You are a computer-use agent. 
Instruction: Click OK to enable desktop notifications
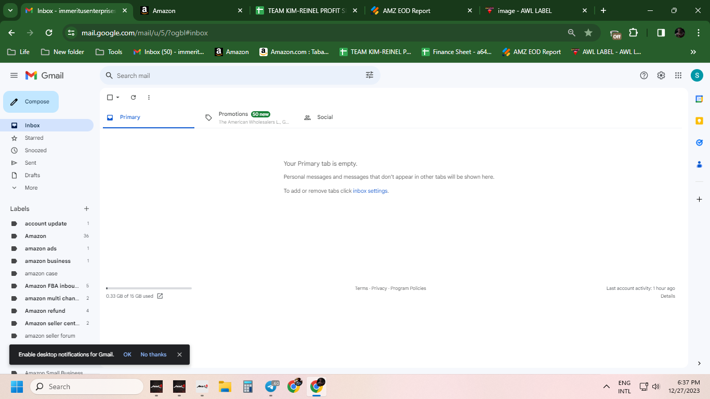point(127,354)
